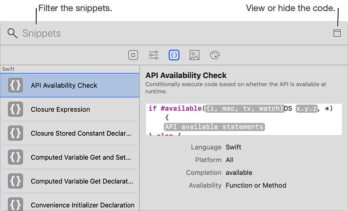Select Computed Variable Get Declarat... snippet
Screen dimensions: 348x211
pyautogui.click(x=70, y=181)
